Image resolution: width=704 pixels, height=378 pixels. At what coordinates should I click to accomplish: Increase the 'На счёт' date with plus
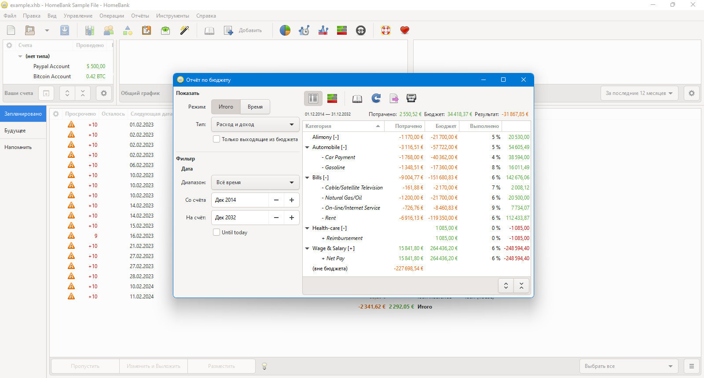click(292, 218)
